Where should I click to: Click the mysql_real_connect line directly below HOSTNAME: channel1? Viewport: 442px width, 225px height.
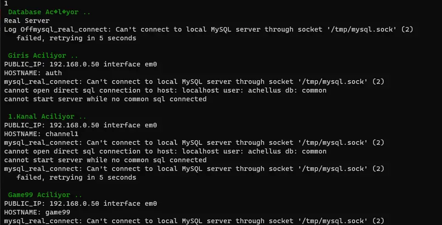tap(194, 143)
